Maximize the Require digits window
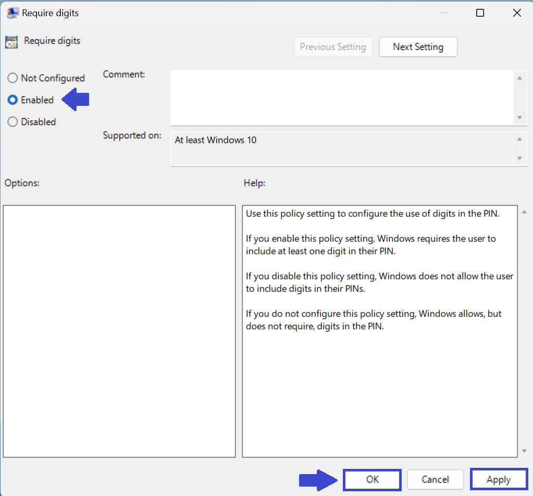Image resolution: width=533 pixels, height=496 pixels. pos(480,13)
